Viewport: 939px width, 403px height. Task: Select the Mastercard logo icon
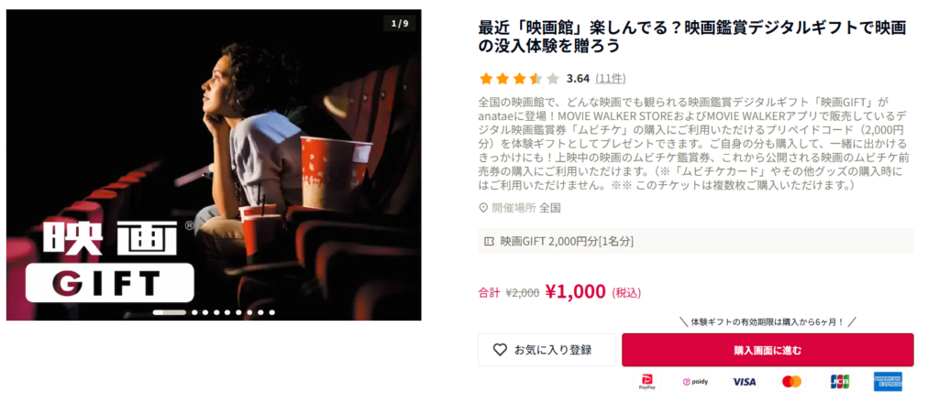(791, 381)
